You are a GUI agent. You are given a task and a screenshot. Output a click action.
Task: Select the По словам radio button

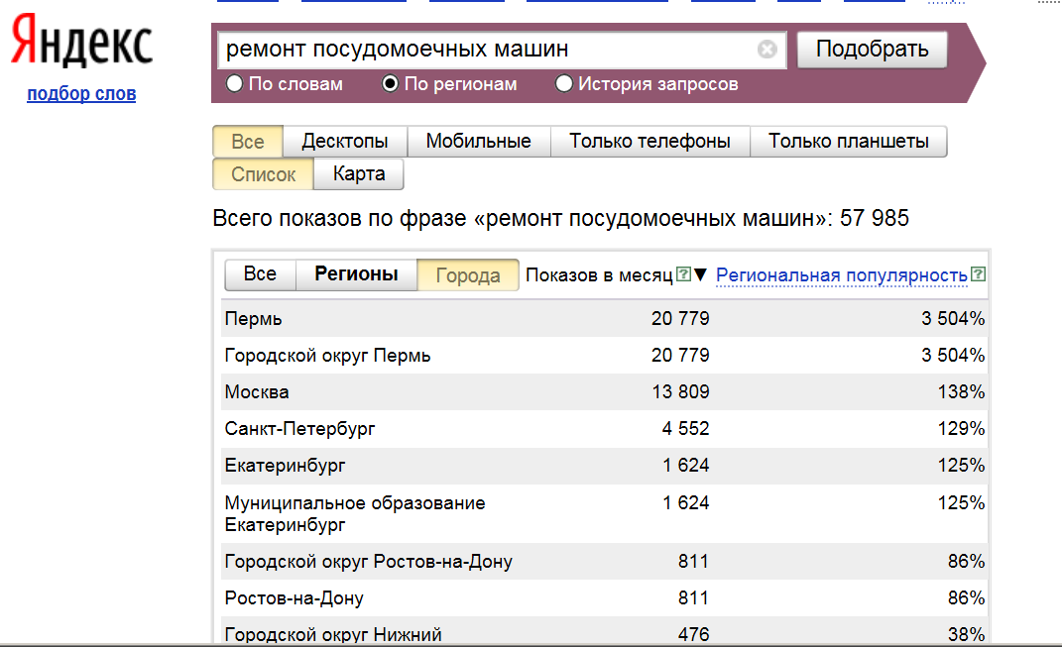235,84
